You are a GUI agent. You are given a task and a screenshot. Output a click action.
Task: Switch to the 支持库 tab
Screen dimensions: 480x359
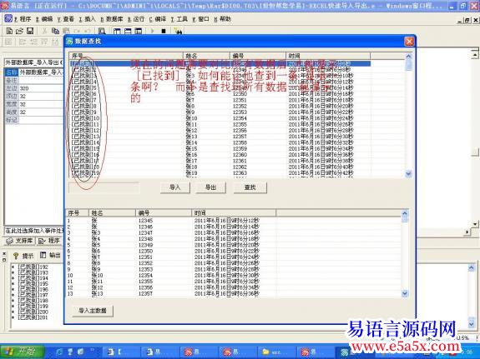click(x=19, y=241)
